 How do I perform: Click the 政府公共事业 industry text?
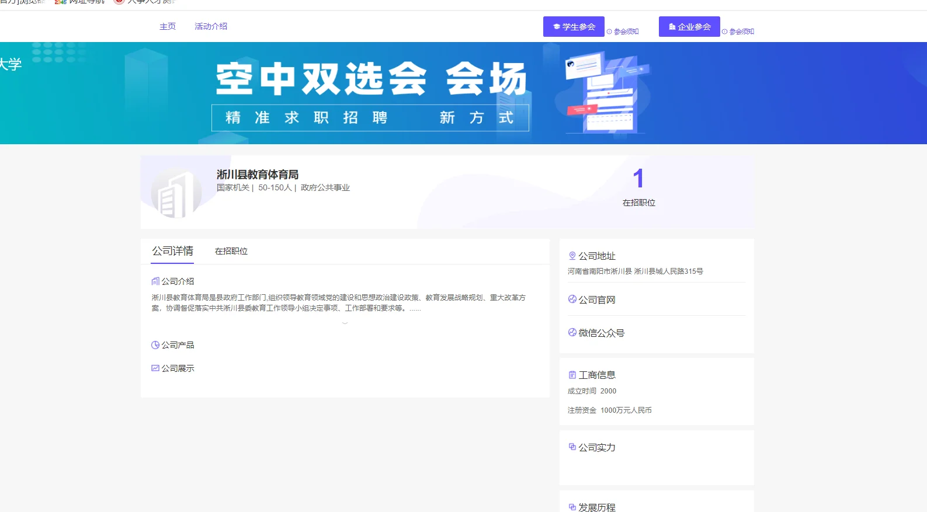325,187
